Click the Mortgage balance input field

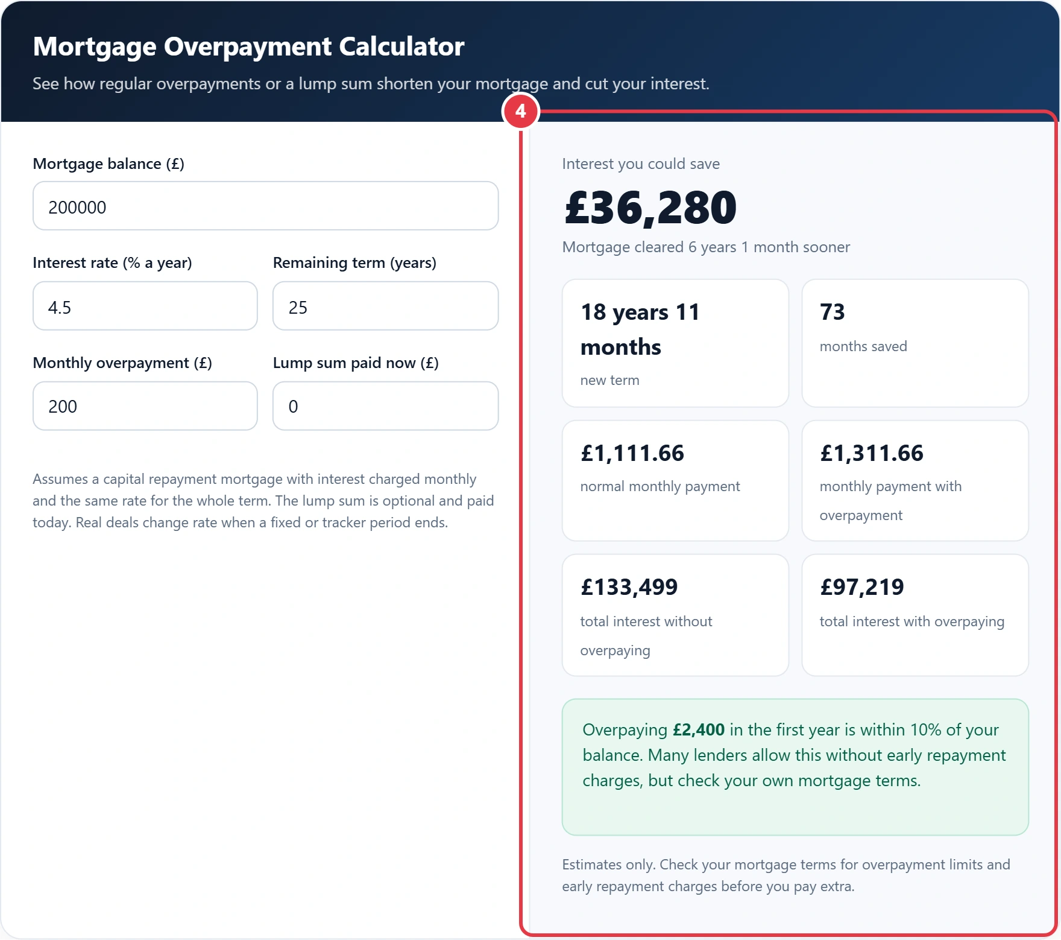(265, 206)
